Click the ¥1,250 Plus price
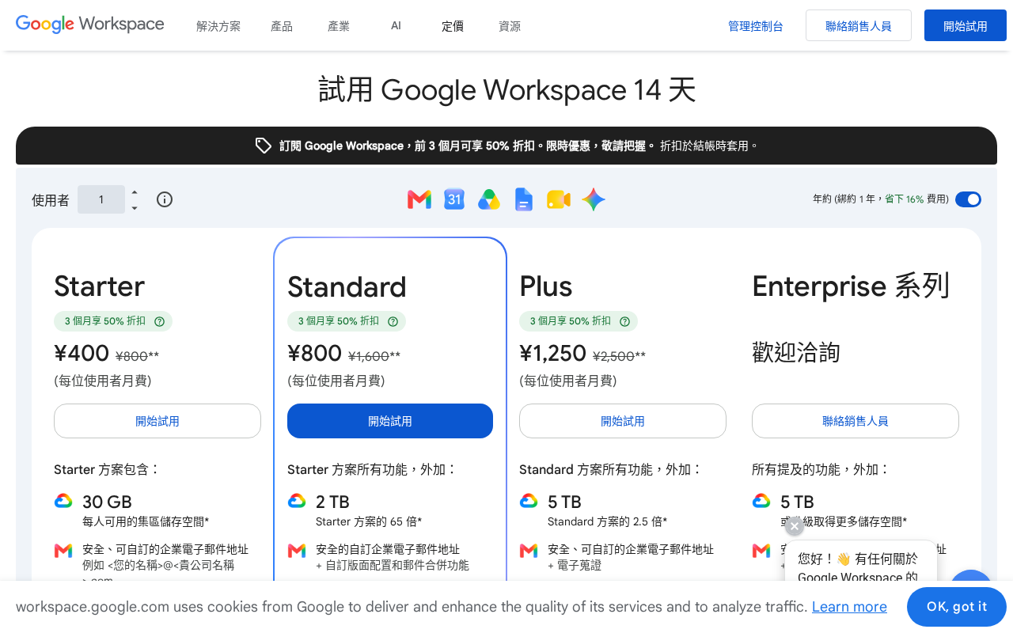Screen dimensions: 1013x633 [x=553, y=353]
